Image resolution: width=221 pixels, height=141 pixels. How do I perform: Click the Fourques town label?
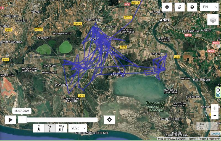pyautogui.click(x=158, y=12)
